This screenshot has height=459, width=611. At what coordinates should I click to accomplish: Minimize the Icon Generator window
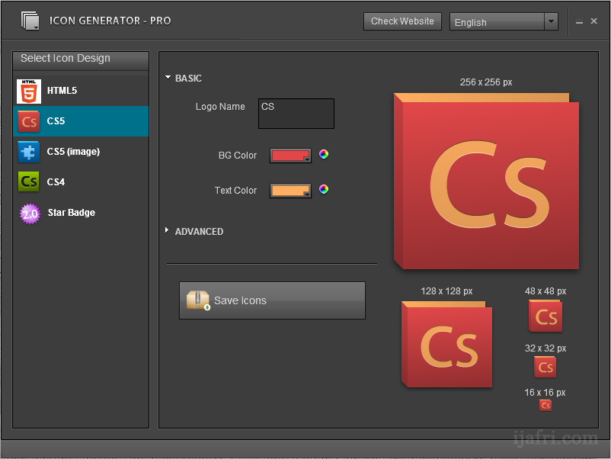click(x=579, y=22)
